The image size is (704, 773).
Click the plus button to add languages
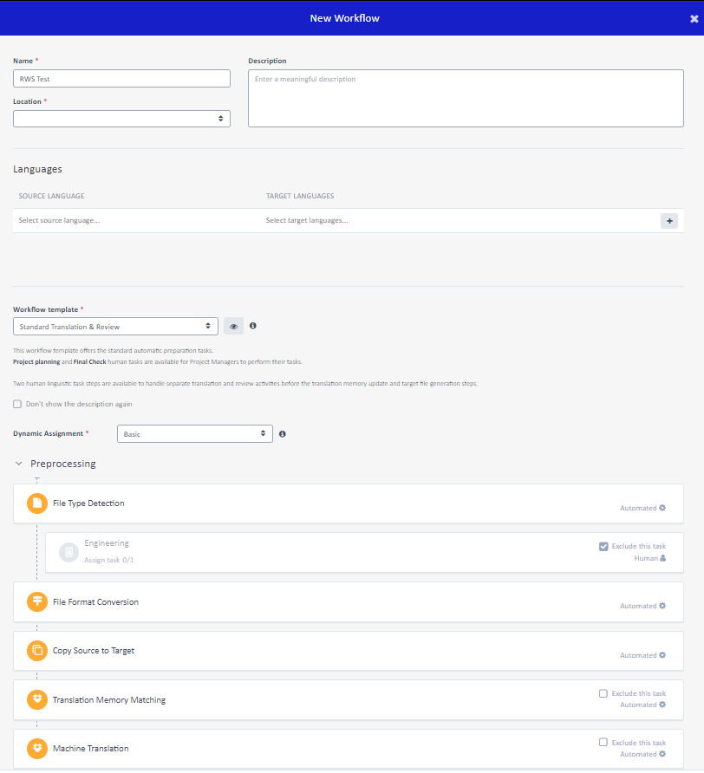tap(668, 221)
